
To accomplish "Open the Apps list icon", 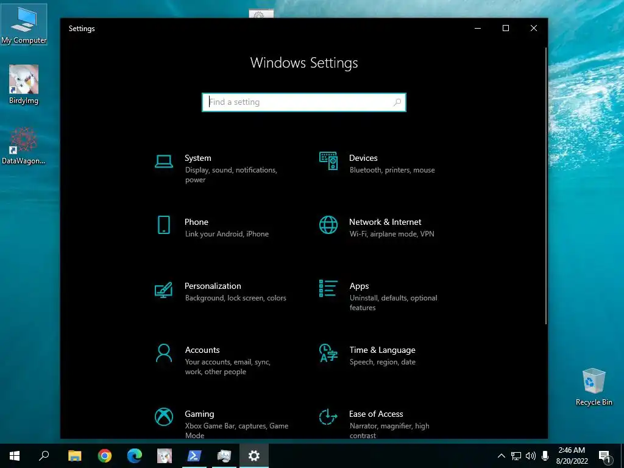I will click(x=328, y=288).
